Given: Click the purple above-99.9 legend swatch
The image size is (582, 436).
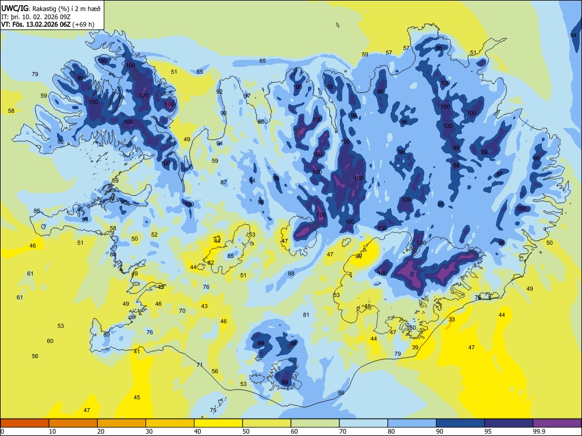Looking at the screenshot, I should tap(557, 423).
